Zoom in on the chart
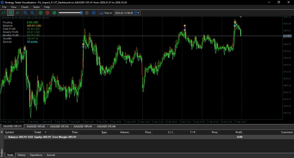Viewport: 294px width, 158px height. (x=25, y=13)
